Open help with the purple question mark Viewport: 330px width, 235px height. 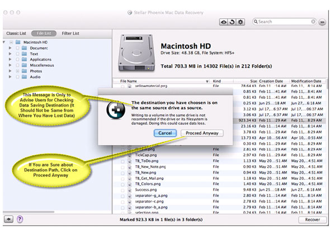[20, 219]
